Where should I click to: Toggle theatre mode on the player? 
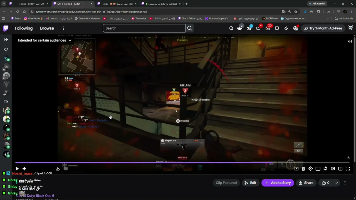318,169
